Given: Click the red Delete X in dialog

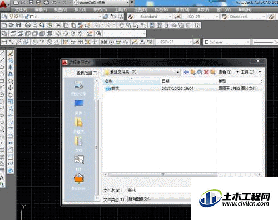Looking at the screenshot, I should (206, 72).
